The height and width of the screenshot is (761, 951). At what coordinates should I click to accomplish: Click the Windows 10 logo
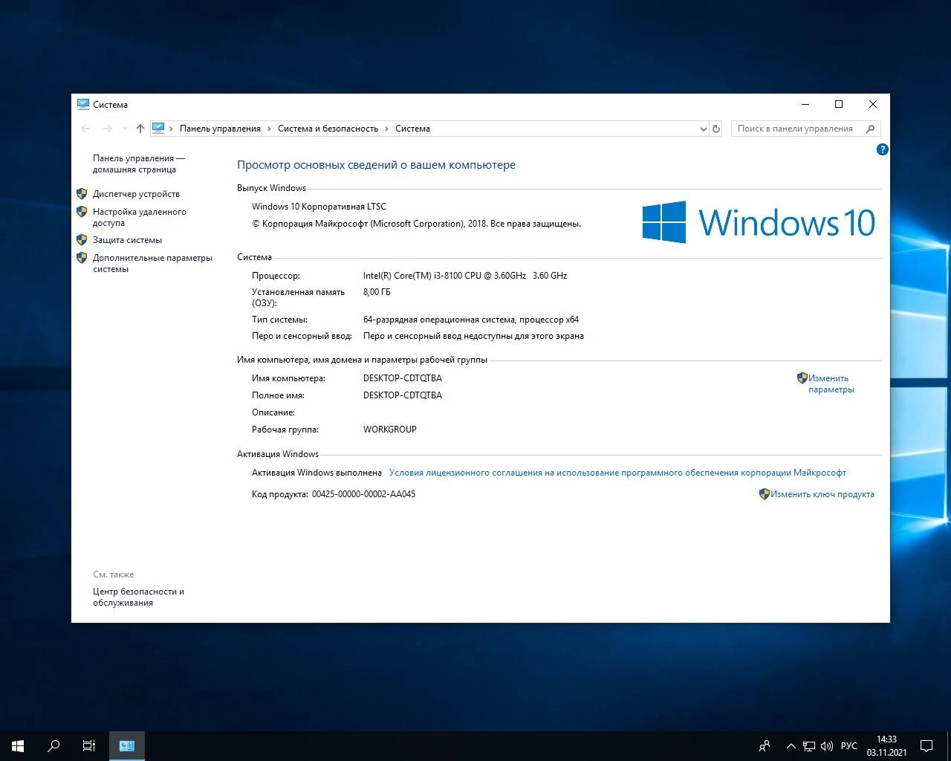pos(759,222)
